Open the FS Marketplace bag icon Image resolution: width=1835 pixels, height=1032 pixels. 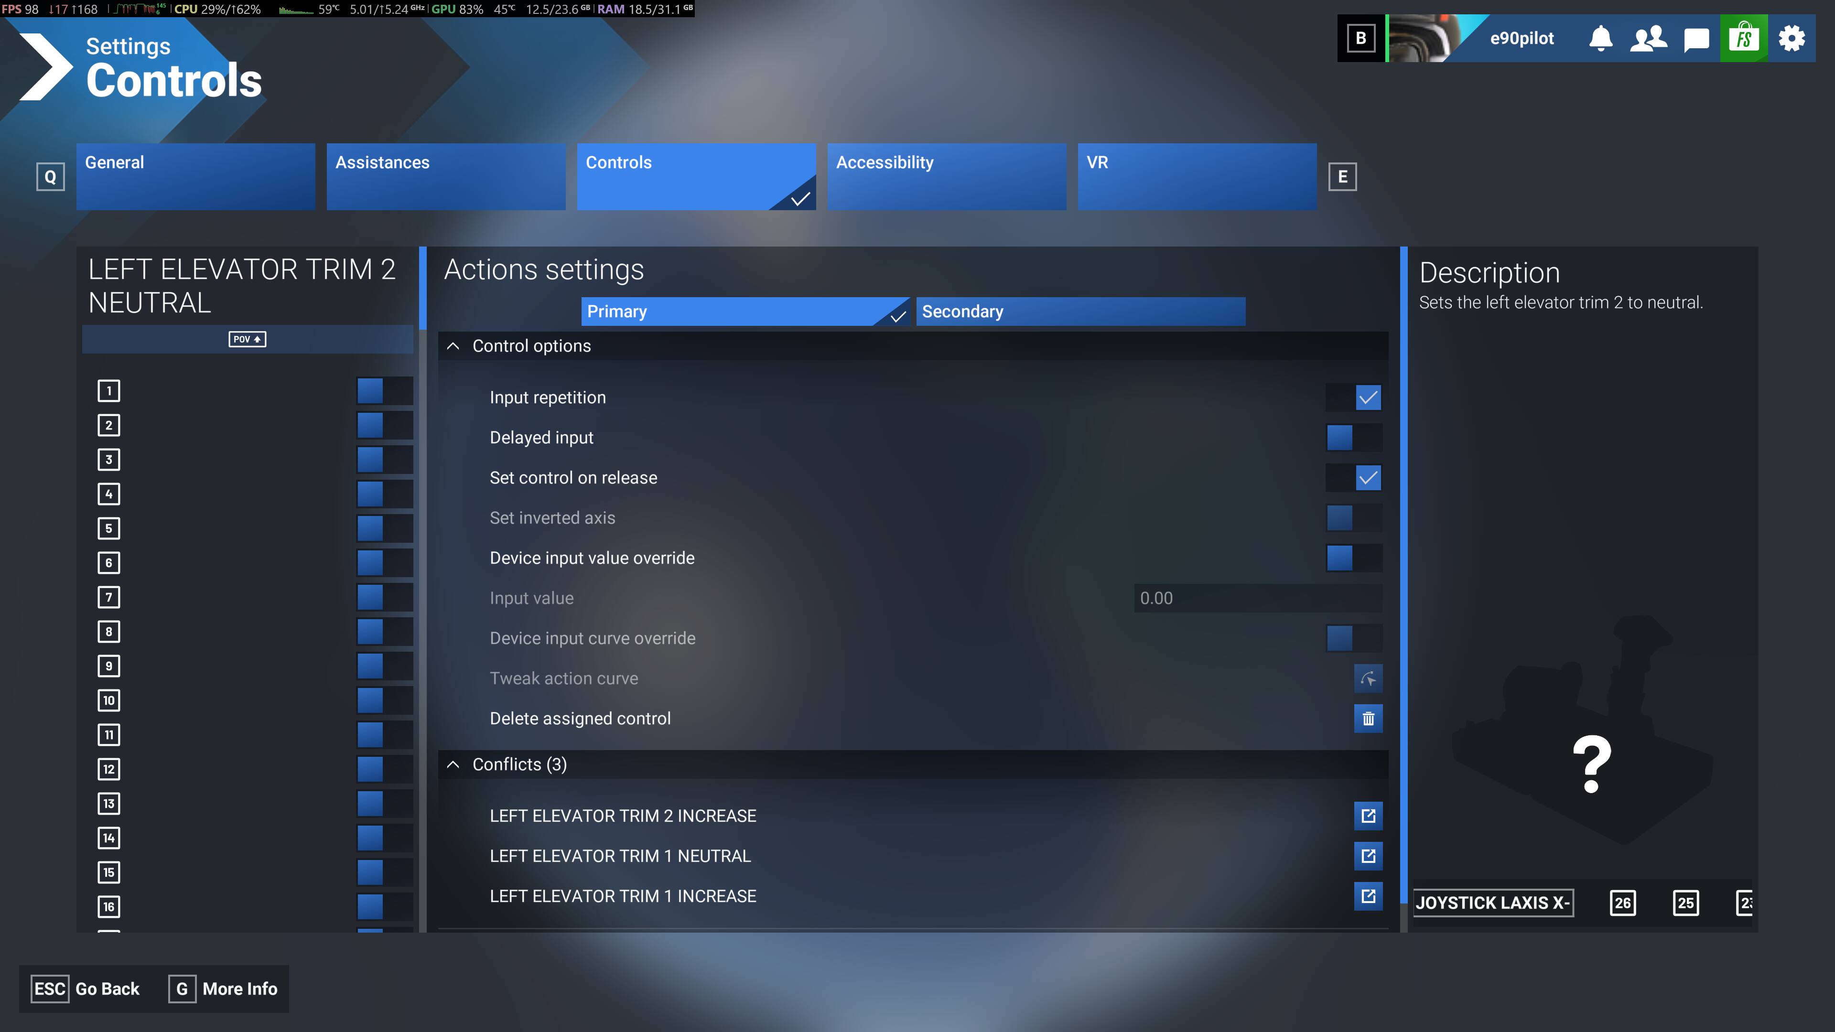click(1743, 38)
